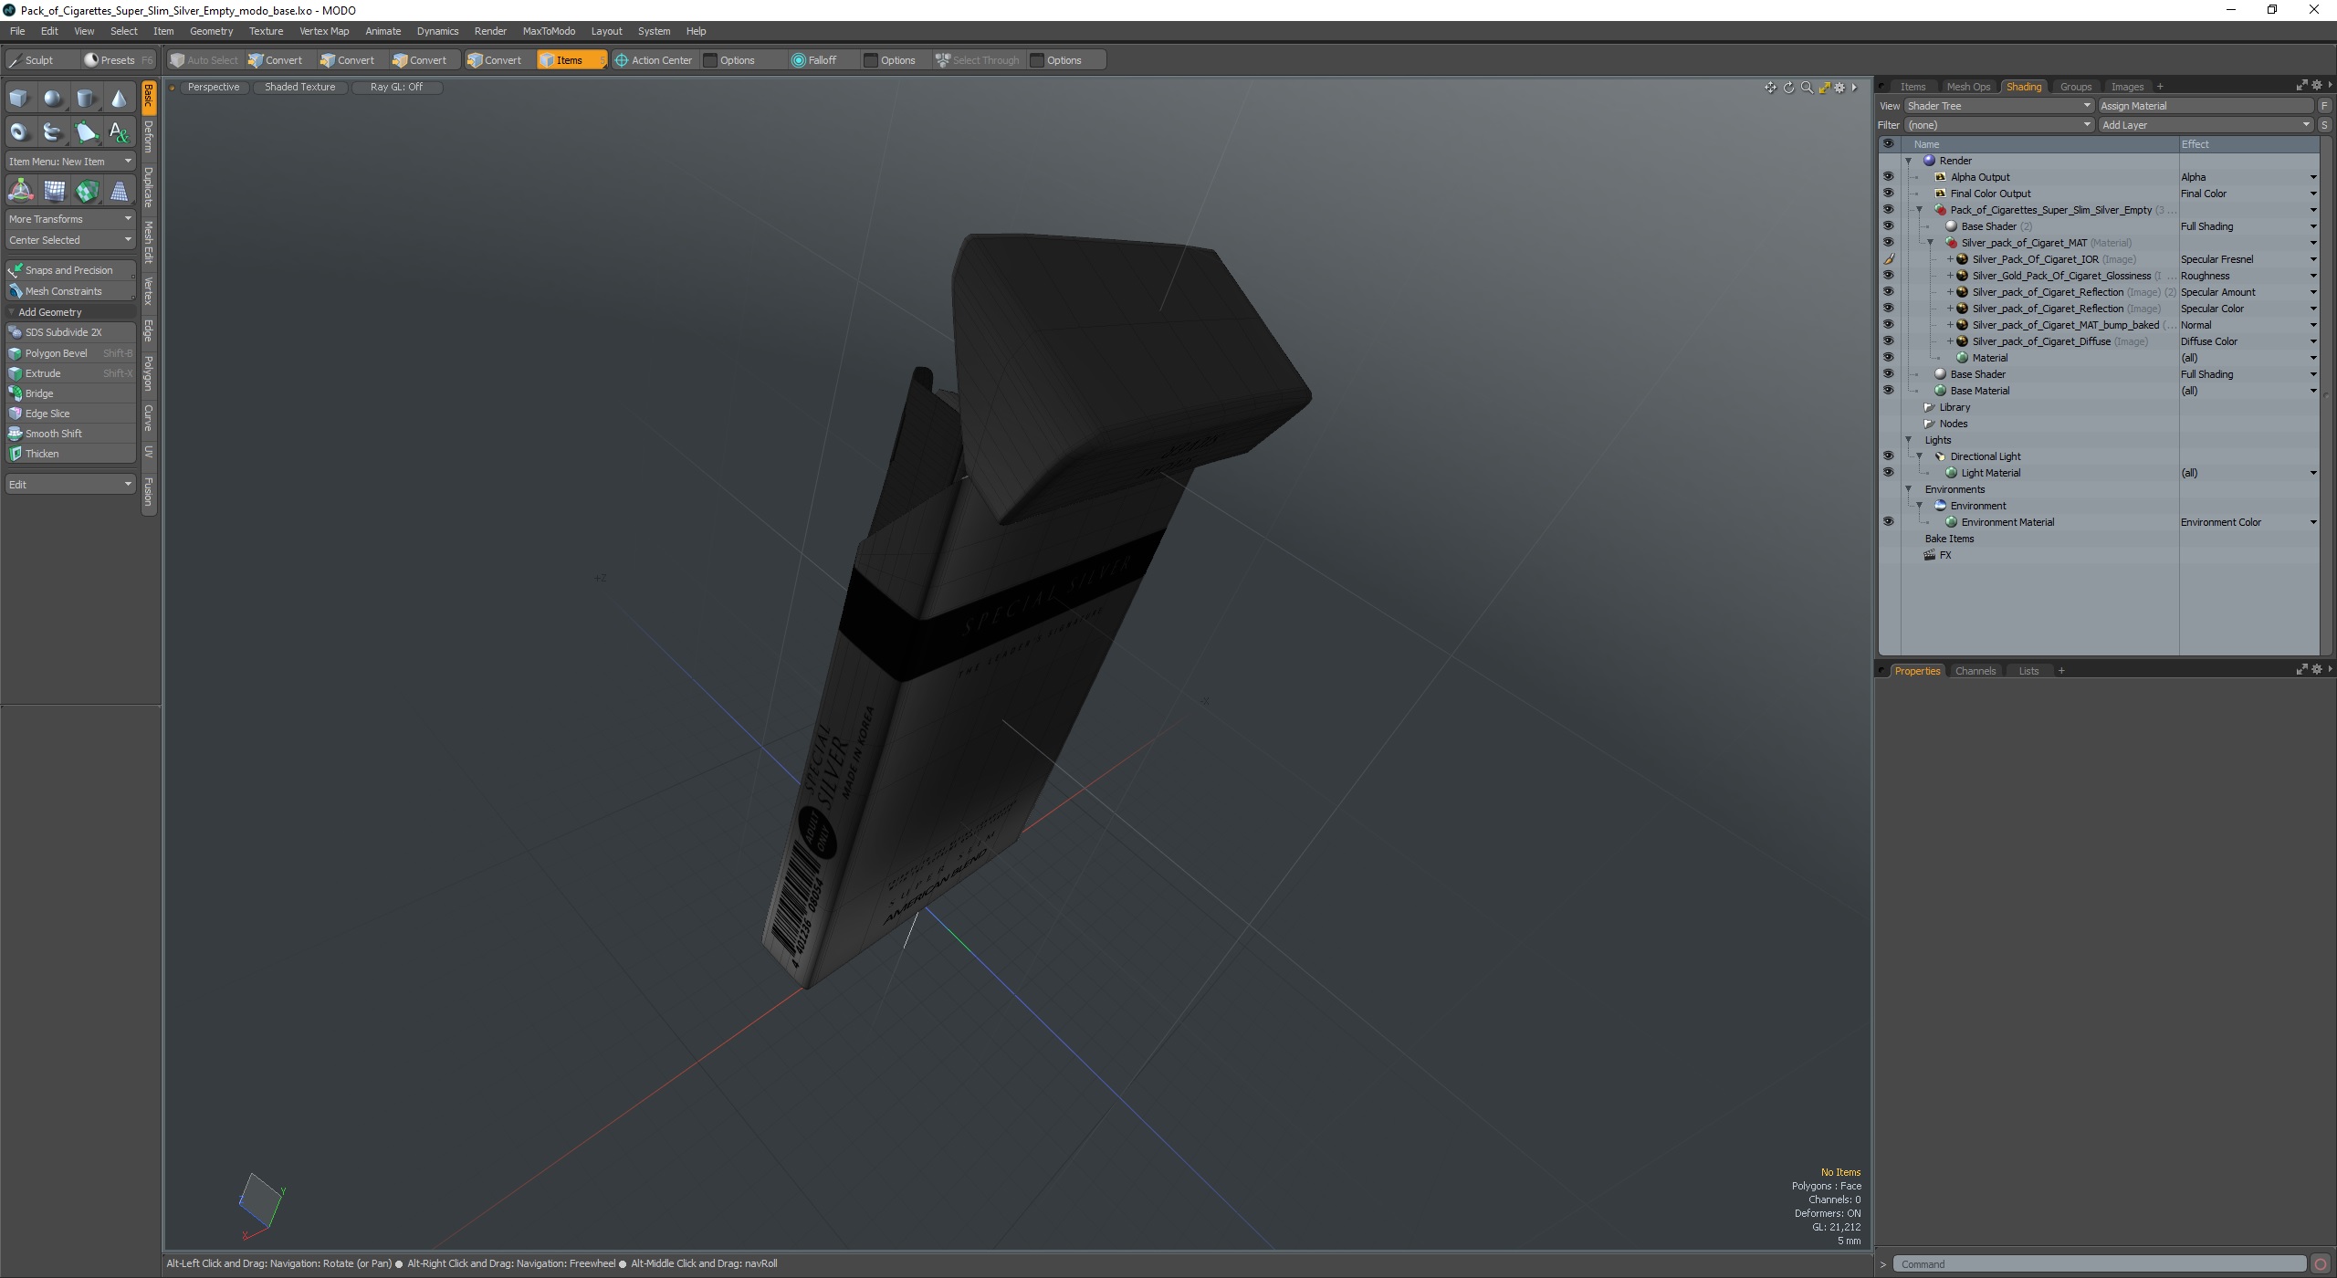Toggle visibility of Environment Material
This screenshot has height=1278, width=2337.
(1888, 522)
